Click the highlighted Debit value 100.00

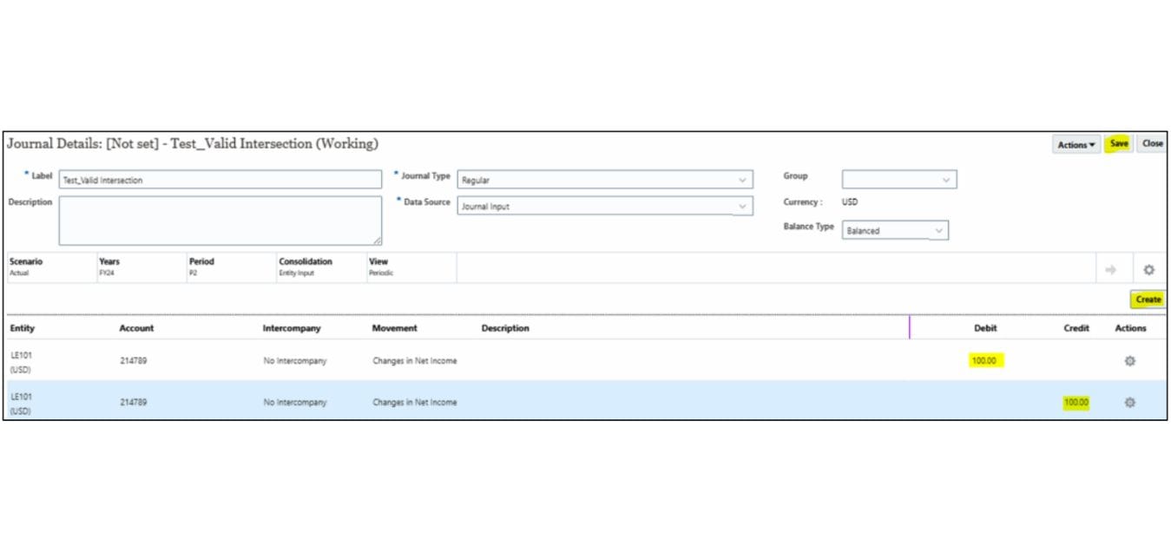[984, 360]
